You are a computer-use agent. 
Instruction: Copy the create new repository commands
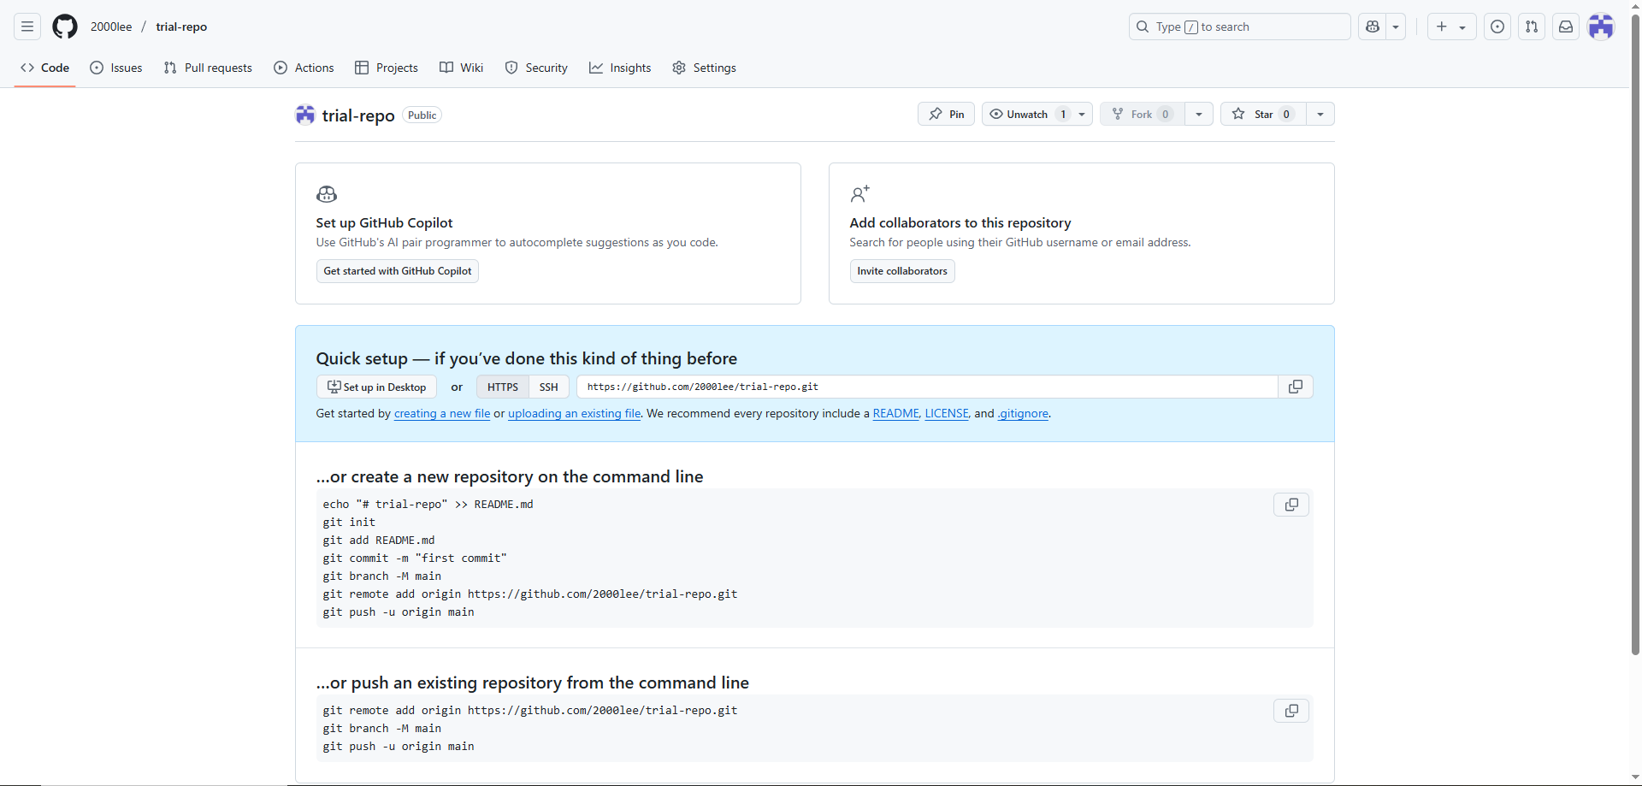click(1291, 505)
